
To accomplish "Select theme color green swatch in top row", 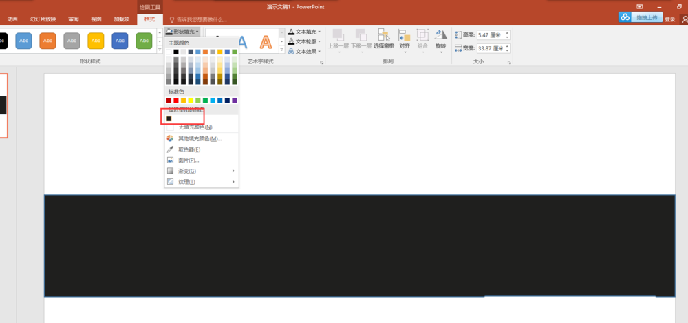I will coord(235,52).
